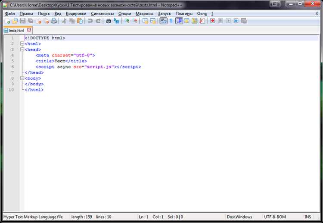This screenshot has width=323, height=223.
Task: Collapse the head tag fold marker
Action: point(22,50)
